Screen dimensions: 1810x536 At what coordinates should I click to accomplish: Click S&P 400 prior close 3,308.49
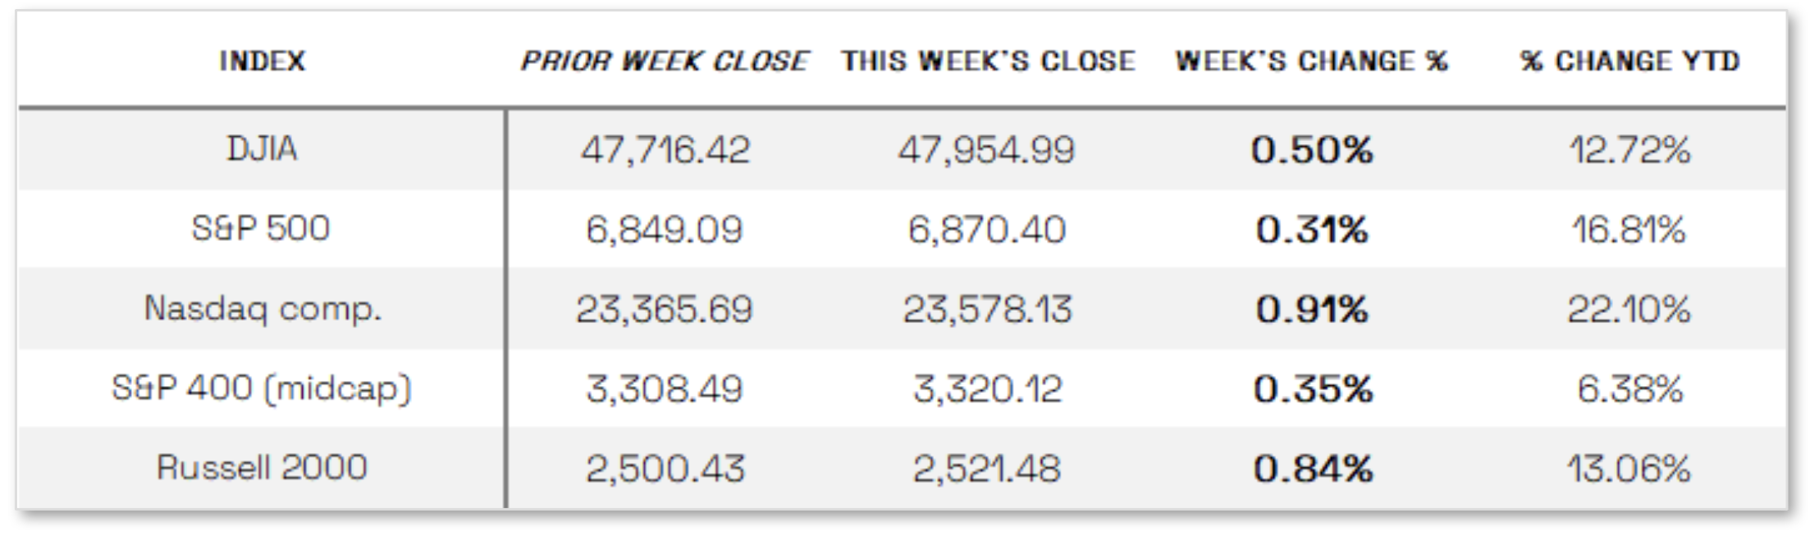pos(665,389)
